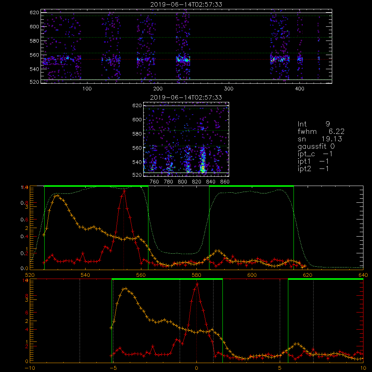This screenshot has height=372, width=372.
Task: Select the 'fwhm 6.22' readout text
Action: 321,131
